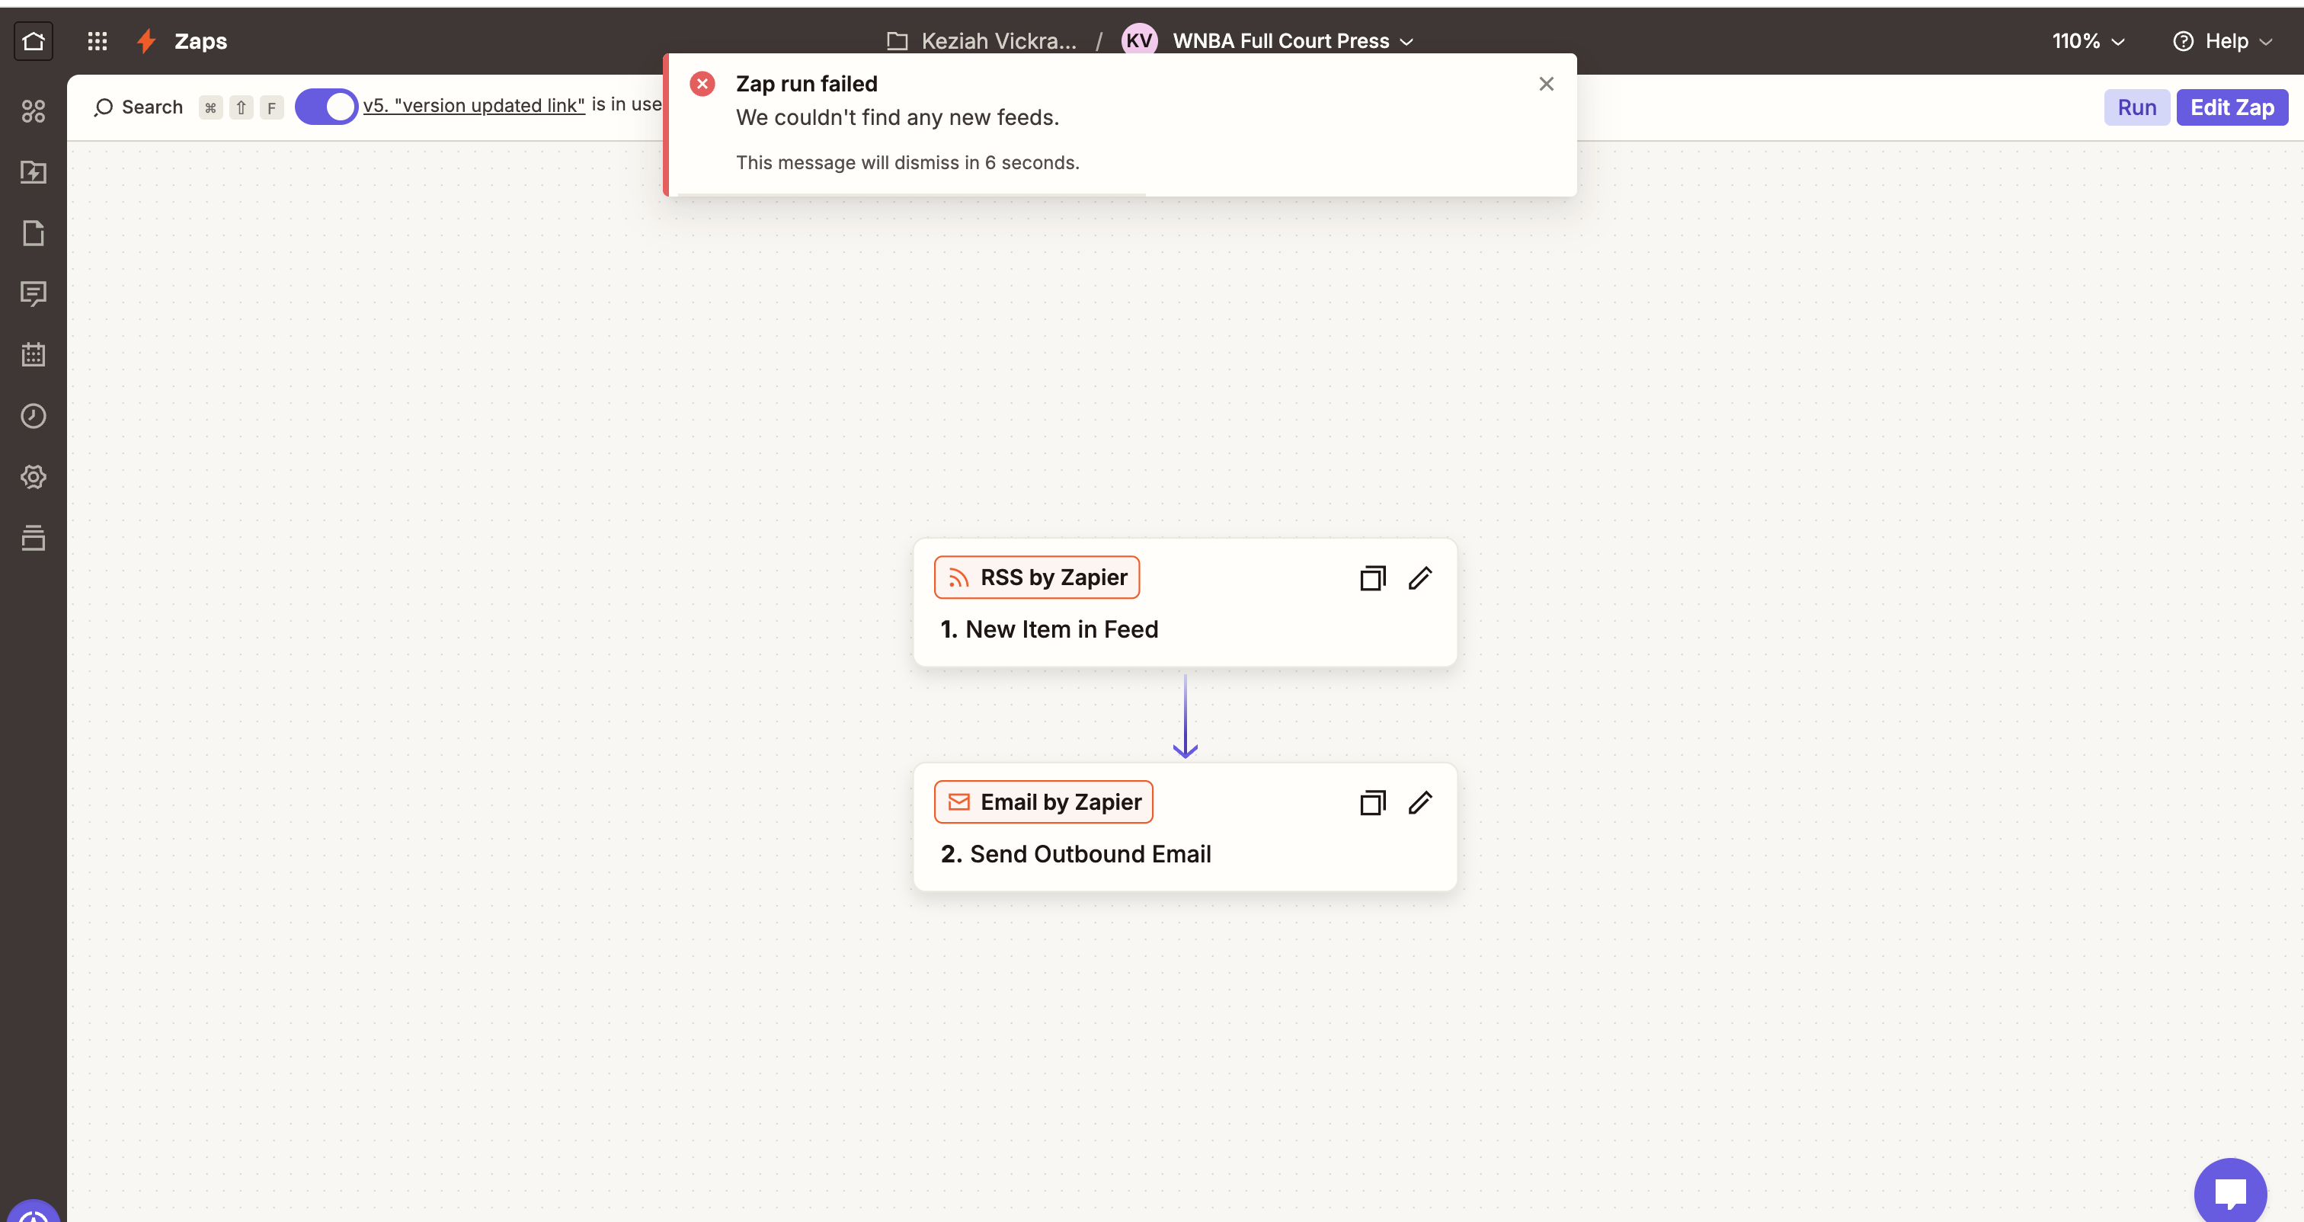Click the Run button
This screenshot has width=2304, height=1222.
click(x=2136, y=107)
